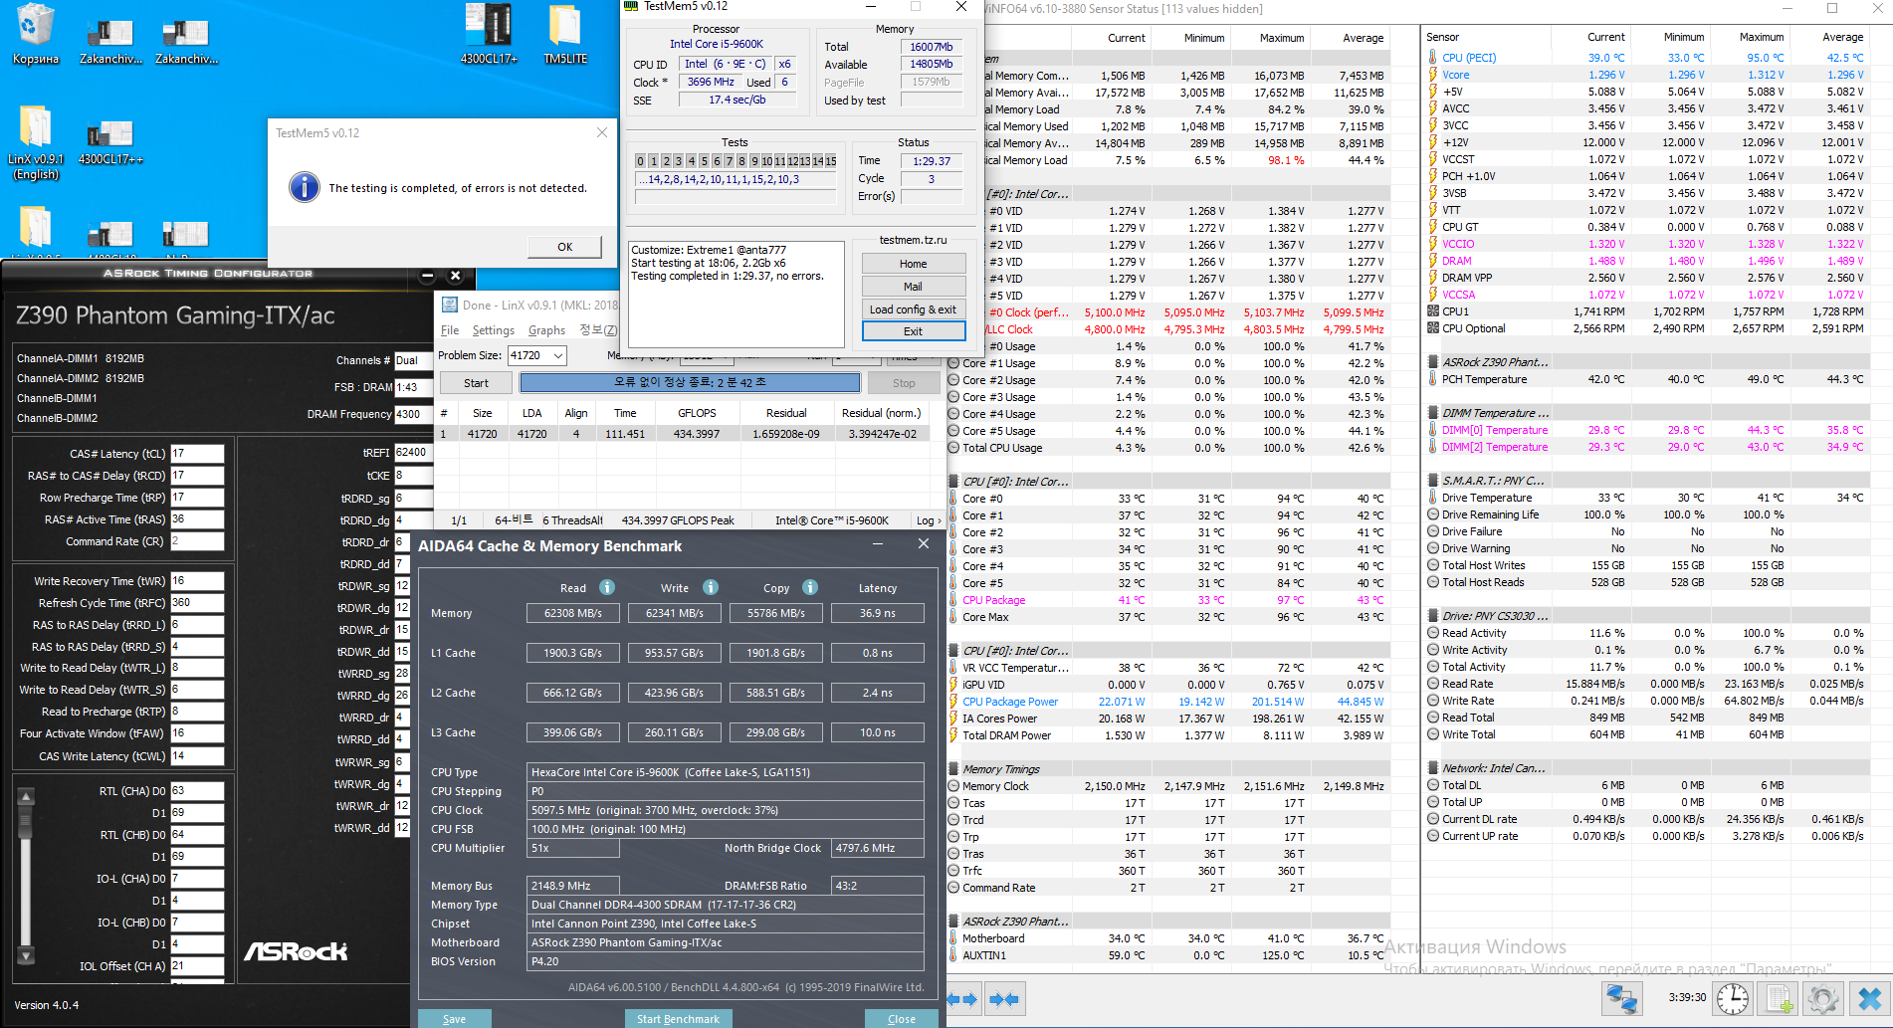Viewport: 1893px width, 1028px height.
Task: Click the CPU Multiplier 51x field in AIDA64
Action: click(572, 848)
